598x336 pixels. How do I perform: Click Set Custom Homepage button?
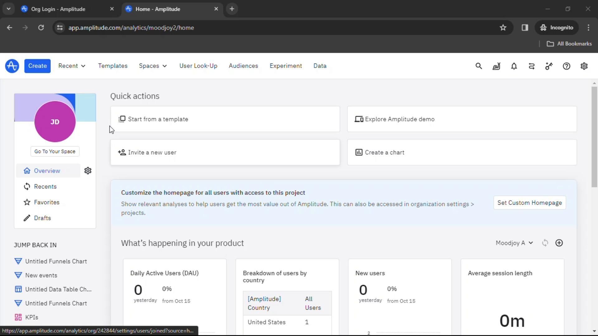click(529, 203)
